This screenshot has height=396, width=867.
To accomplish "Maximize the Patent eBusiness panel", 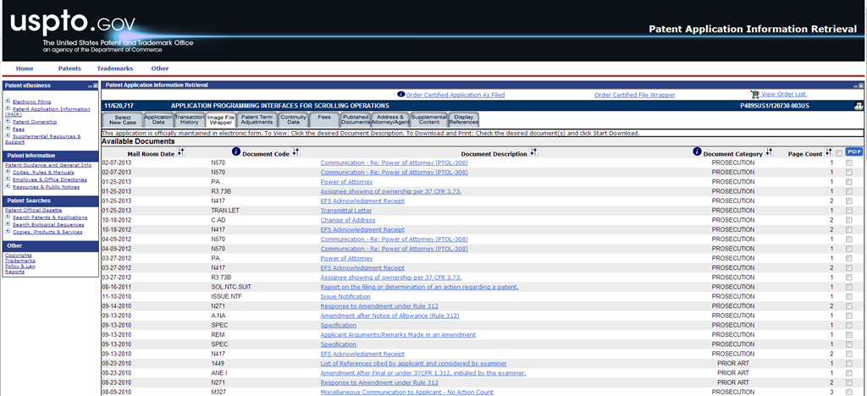I will tap(95, 86).
